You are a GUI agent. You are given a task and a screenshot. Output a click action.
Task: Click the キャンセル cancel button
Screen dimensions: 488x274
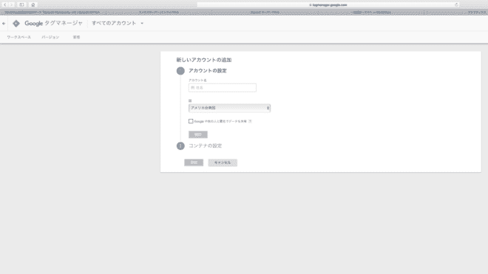tap(223, 162)
